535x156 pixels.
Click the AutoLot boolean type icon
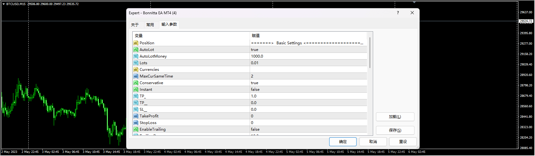point(136,50)
